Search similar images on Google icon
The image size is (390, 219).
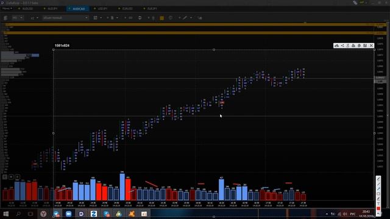(x=348, y=46)
